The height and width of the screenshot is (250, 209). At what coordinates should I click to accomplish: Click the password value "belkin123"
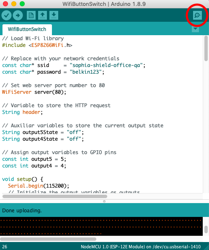85,72
